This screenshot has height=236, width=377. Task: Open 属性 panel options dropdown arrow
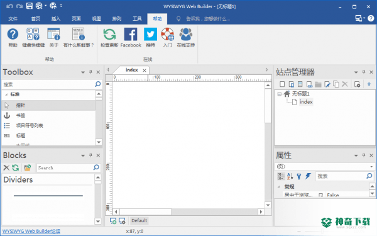(x=356, y=155)
